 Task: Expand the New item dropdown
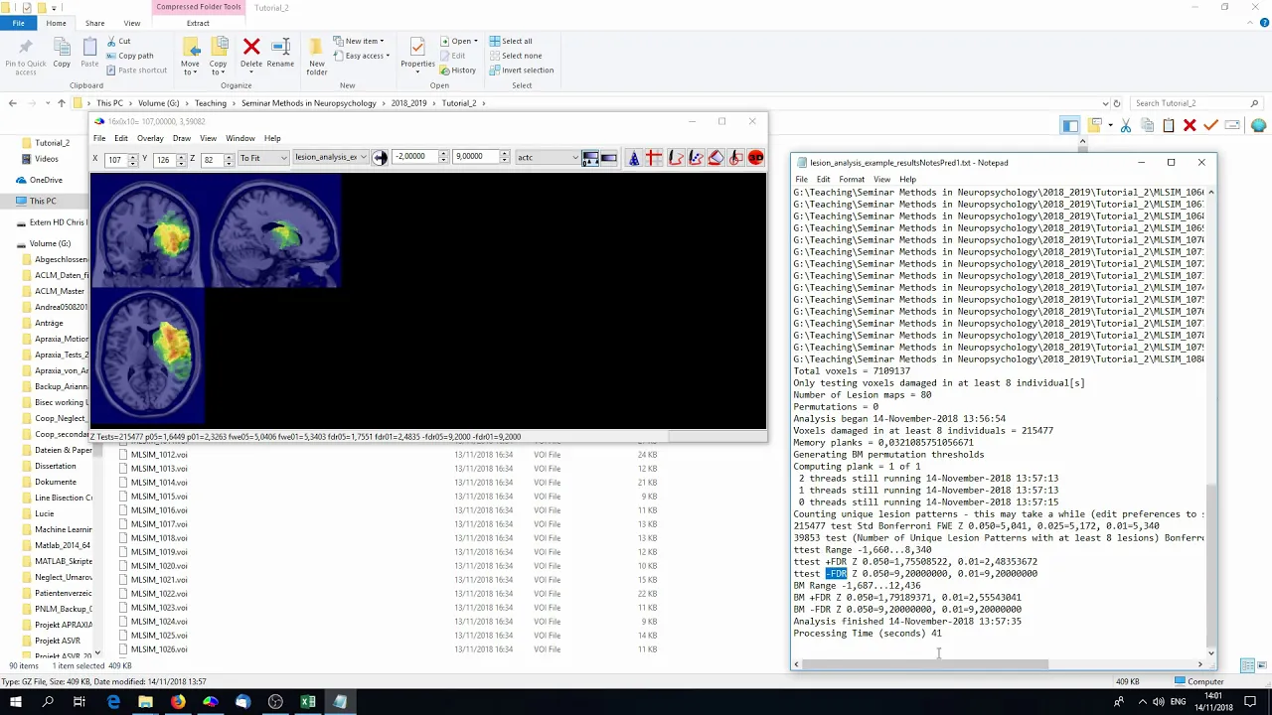click(x=359, y=41)
